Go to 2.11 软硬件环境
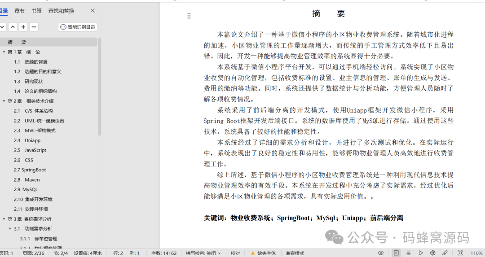Viewport: 485px width, 257px height. 31,209
